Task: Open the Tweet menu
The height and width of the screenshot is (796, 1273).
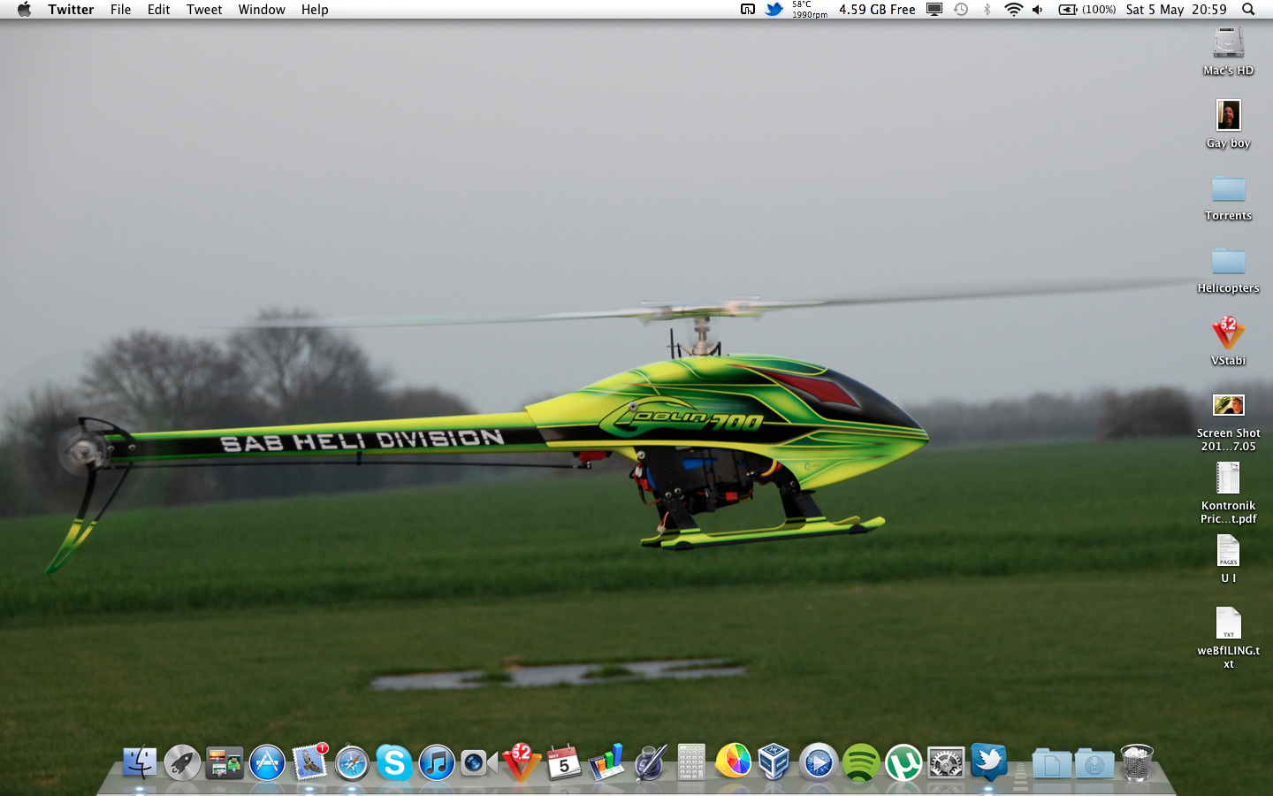Action: (204, 10)
